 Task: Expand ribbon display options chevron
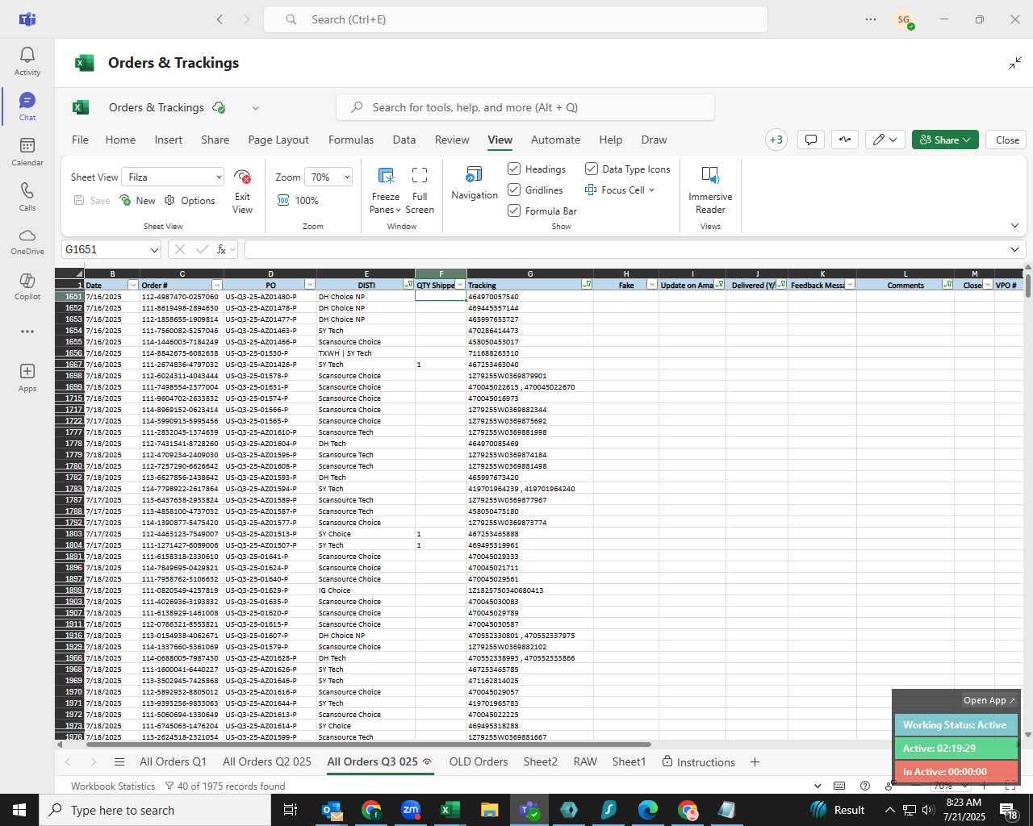coord(1014,226)
